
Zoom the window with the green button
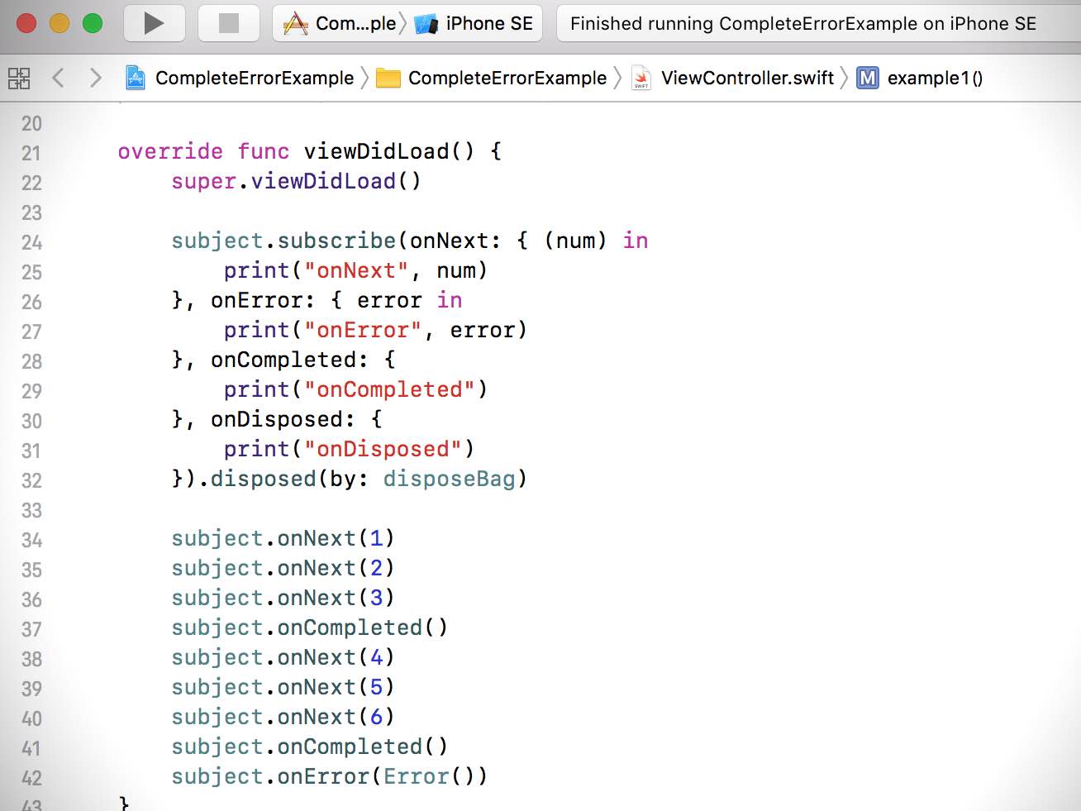coord(93,23)
